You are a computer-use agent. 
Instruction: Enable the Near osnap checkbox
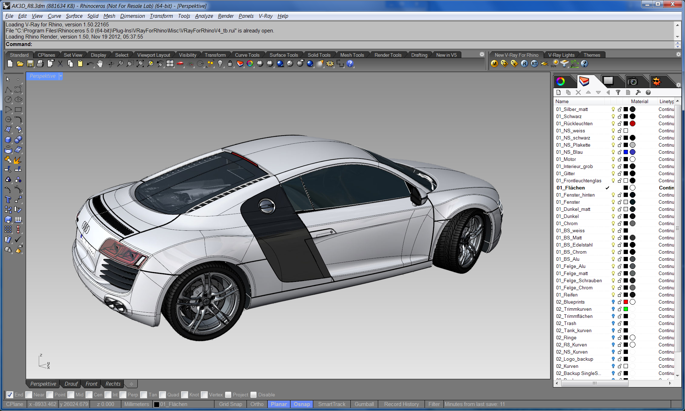[29, 395]
